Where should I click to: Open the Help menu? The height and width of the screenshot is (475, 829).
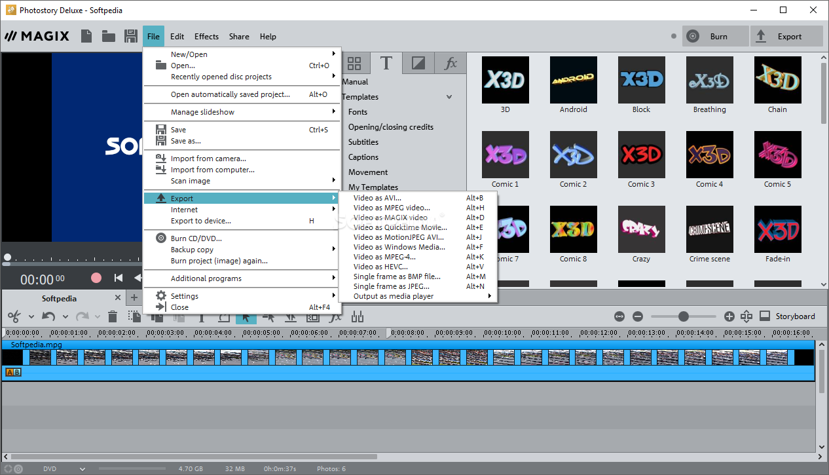268,37
